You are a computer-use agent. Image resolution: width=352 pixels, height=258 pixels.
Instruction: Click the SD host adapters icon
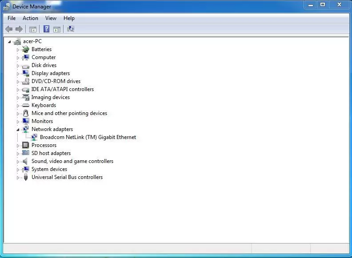point(26,153)
